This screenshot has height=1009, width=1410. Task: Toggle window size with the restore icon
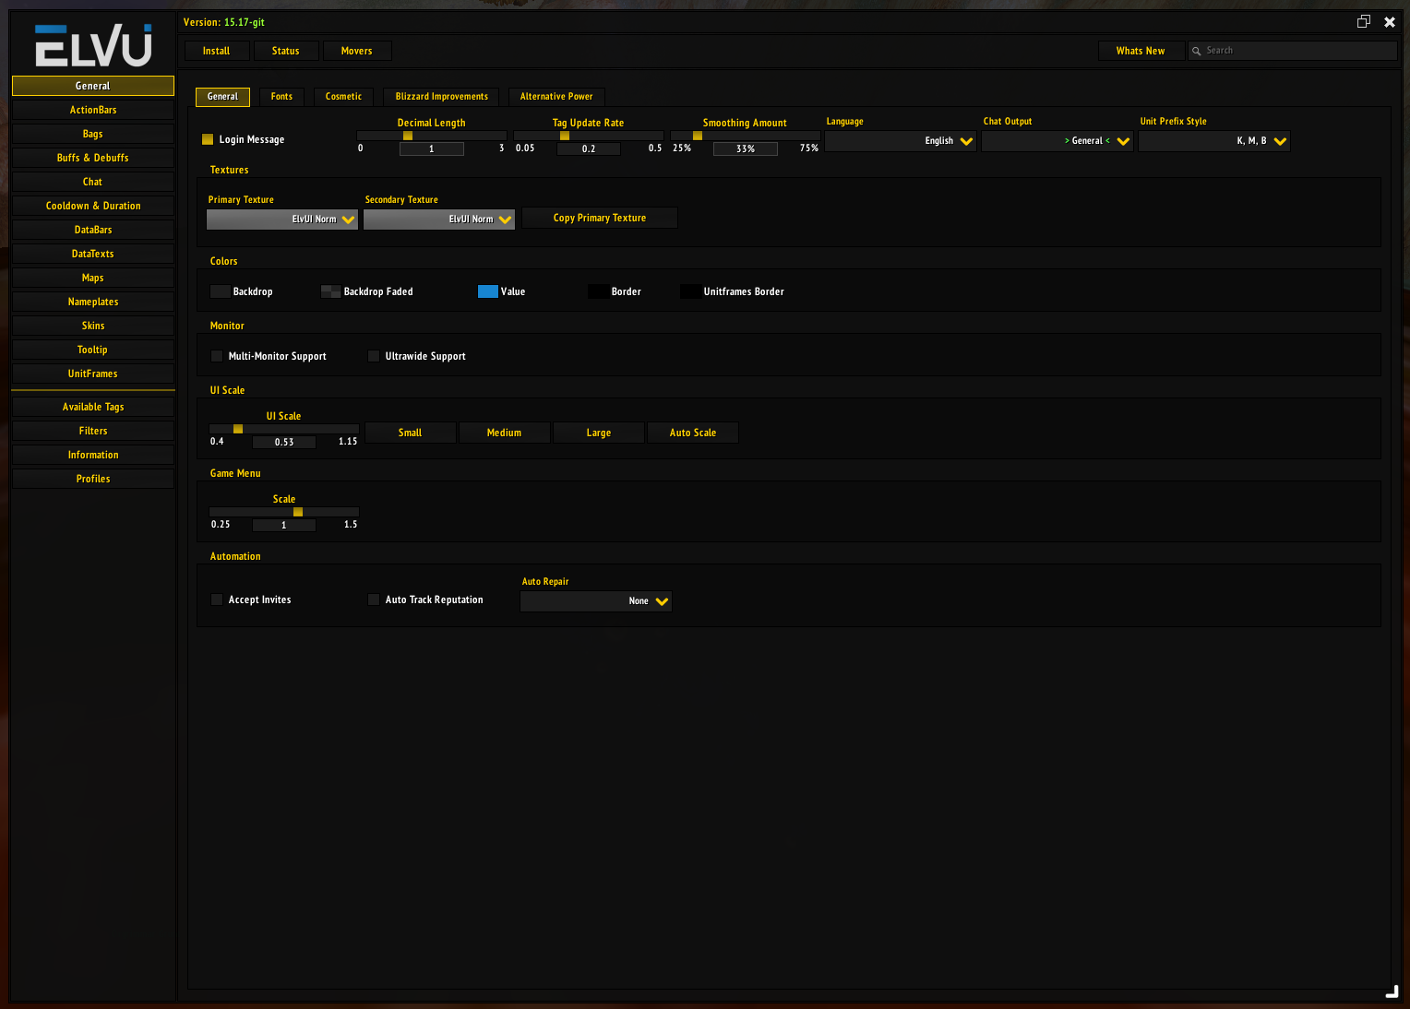point(1364,21)
